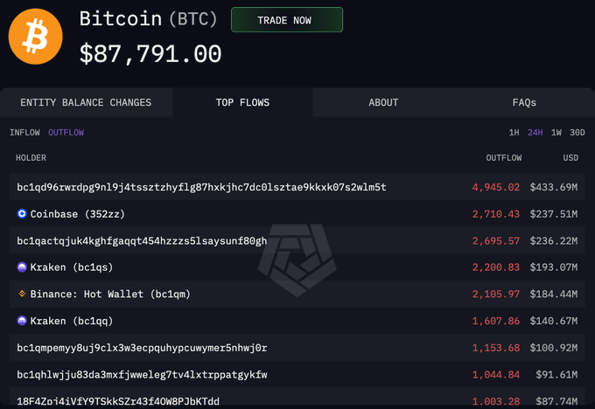Open the About tab
Screen dimensions: 595x409
click(x=383, y=103)
